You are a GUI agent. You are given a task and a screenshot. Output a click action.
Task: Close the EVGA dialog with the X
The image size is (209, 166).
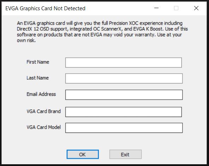[196, 8]
